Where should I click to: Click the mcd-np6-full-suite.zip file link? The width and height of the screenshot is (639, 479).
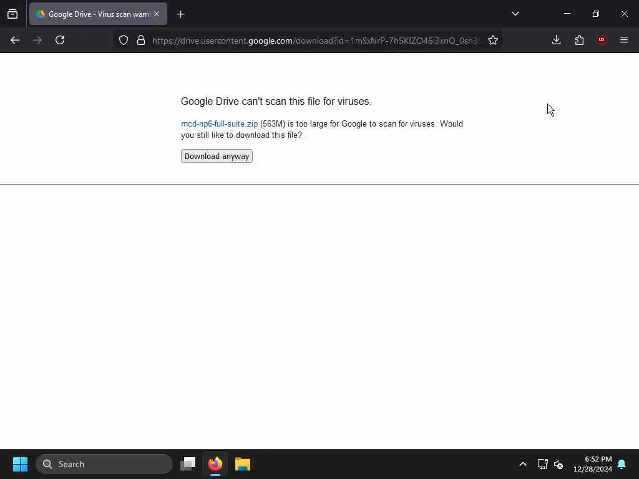pos(219,124)
